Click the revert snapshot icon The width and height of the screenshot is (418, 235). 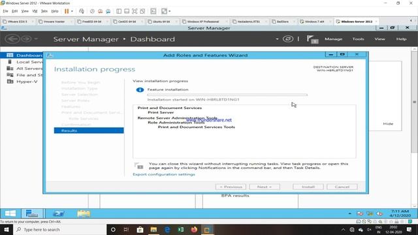click(100, 11)
